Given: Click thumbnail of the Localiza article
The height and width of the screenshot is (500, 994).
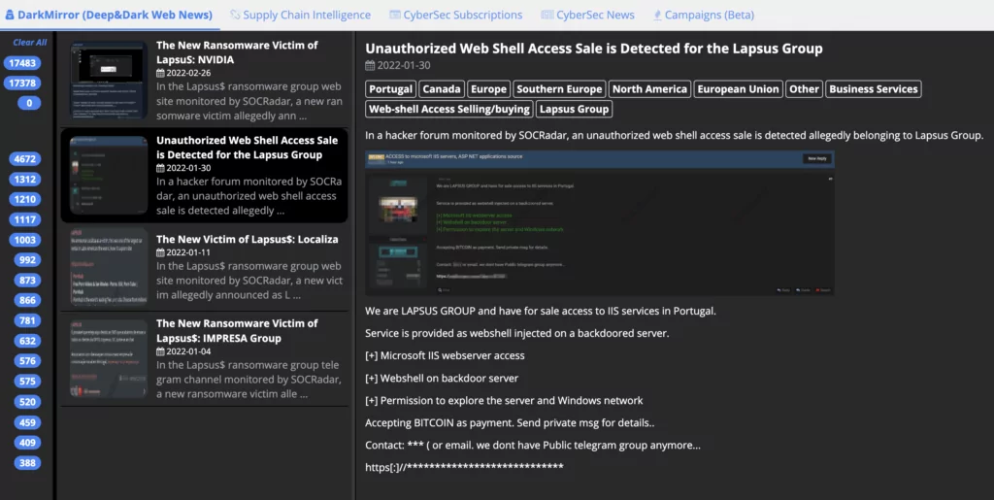Looking at the screenshot, I should 109,267.
